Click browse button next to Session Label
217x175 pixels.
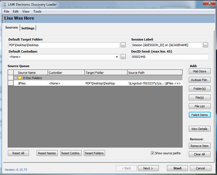(x=205, y=45)
